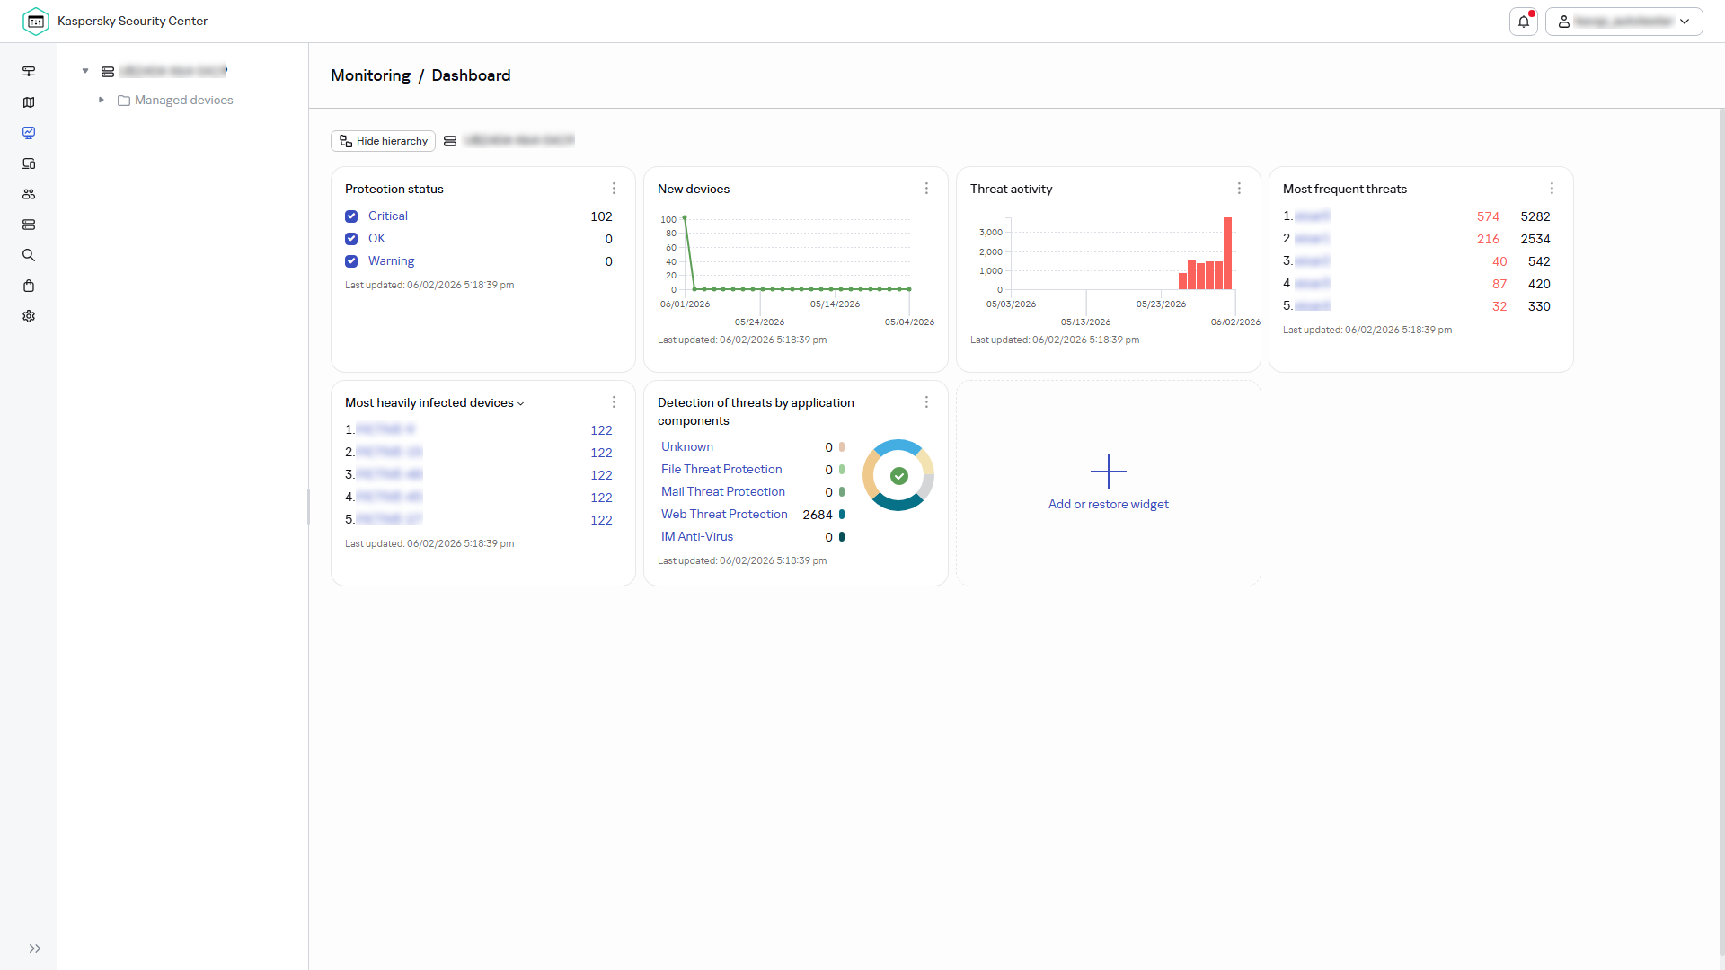Open the Critical devices link
The height and width of the screenshot is (970, 1725).
pos(388,216)
